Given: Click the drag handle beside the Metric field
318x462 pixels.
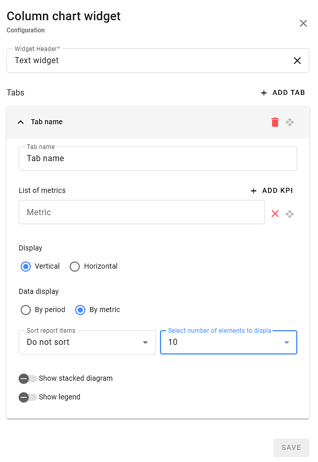Looking at the screenshot, I should (290, 214).
